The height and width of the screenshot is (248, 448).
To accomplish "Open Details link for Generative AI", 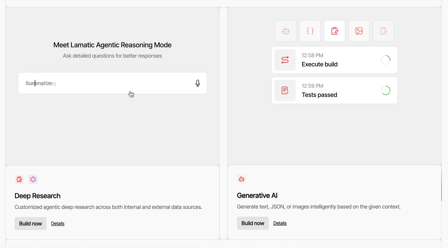I will click(280, 223).
